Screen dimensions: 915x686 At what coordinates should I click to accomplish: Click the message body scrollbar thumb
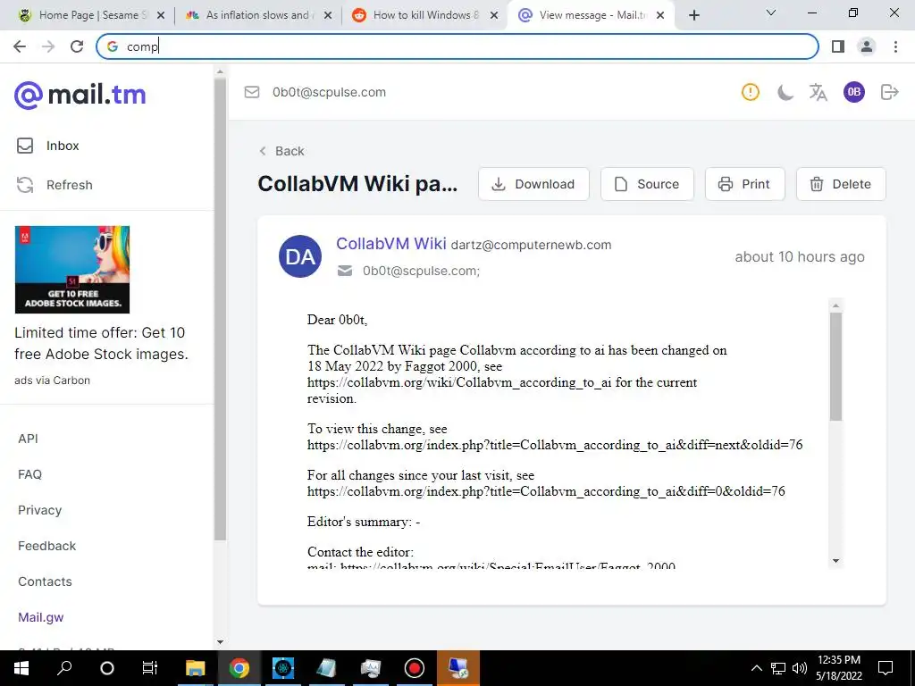[x=835, y=366]
